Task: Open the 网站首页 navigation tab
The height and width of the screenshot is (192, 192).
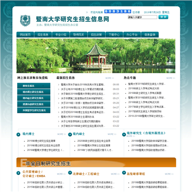Action: [25, 35]
